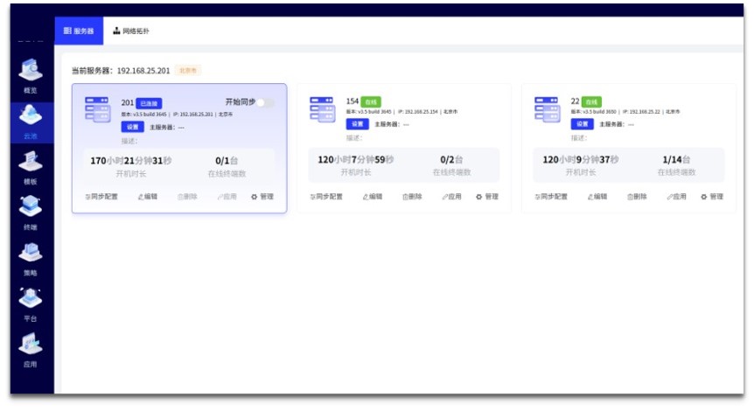This screenshot has width=754, height=411.
Task: Toggle 开始同步 switch on server 201
Action: (266, 102)
